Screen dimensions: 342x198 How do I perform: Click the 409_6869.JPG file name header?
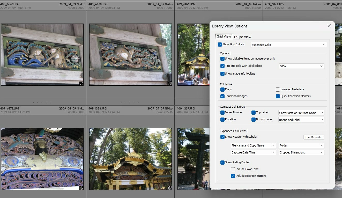point(10,4)
